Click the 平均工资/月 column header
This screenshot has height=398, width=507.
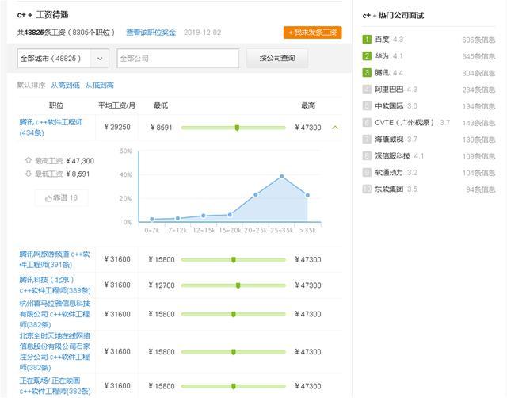pos(116,105)
